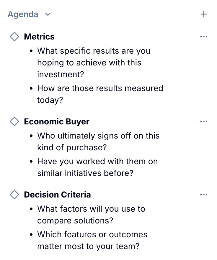Toggle the diamond marker beside Economic Buyer
Viewport: 217px width, 260px height.
(14, 121)
